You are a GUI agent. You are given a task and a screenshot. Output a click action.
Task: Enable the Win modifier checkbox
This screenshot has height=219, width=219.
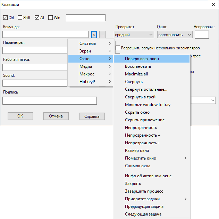tap(50, 18)
